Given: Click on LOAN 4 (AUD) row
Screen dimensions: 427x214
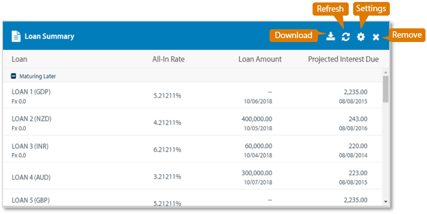Looking at the screenshot, I should click(x=31, y=177).
